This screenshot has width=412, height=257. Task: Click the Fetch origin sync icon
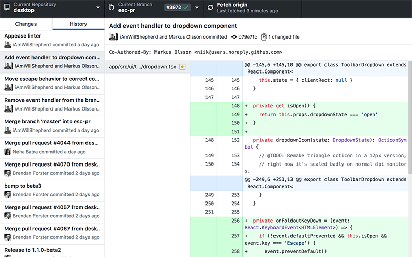point(210,7)
